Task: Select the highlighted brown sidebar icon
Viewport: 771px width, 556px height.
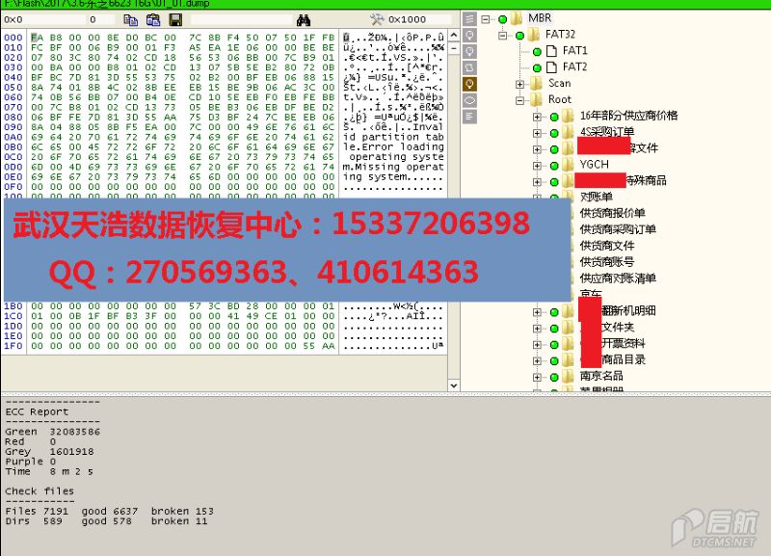Action: click(469, 84)
